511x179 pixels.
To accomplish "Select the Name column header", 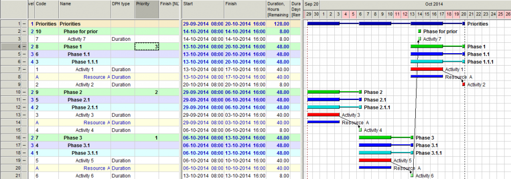I will [x=85, y=9].
